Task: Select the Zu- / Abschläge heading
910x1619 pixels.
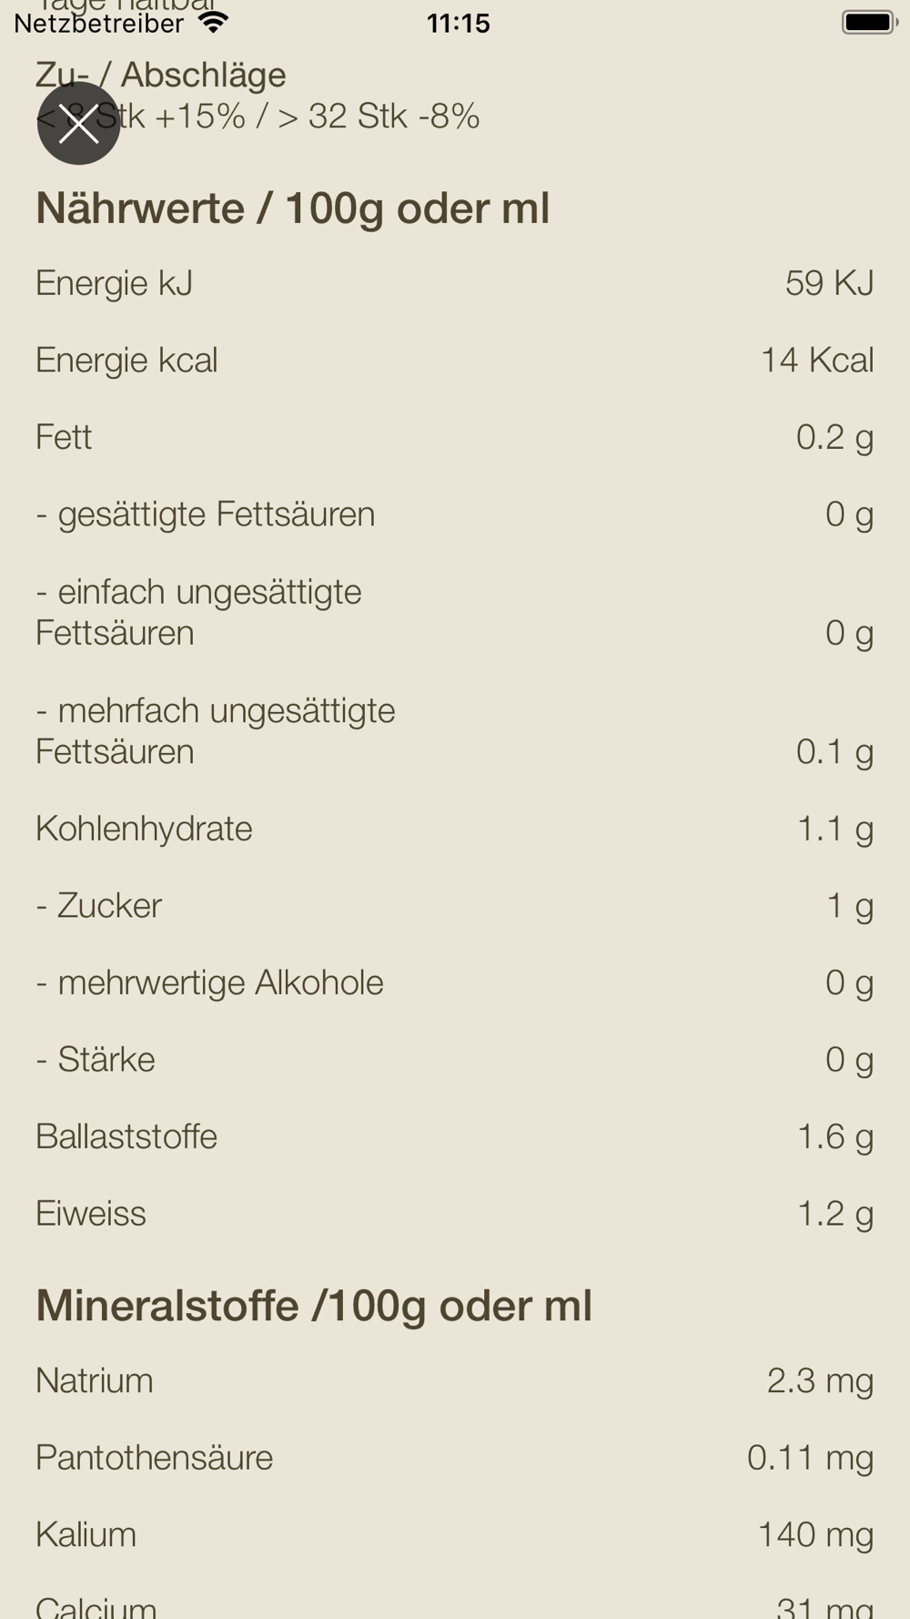Action: pos(161,75)
